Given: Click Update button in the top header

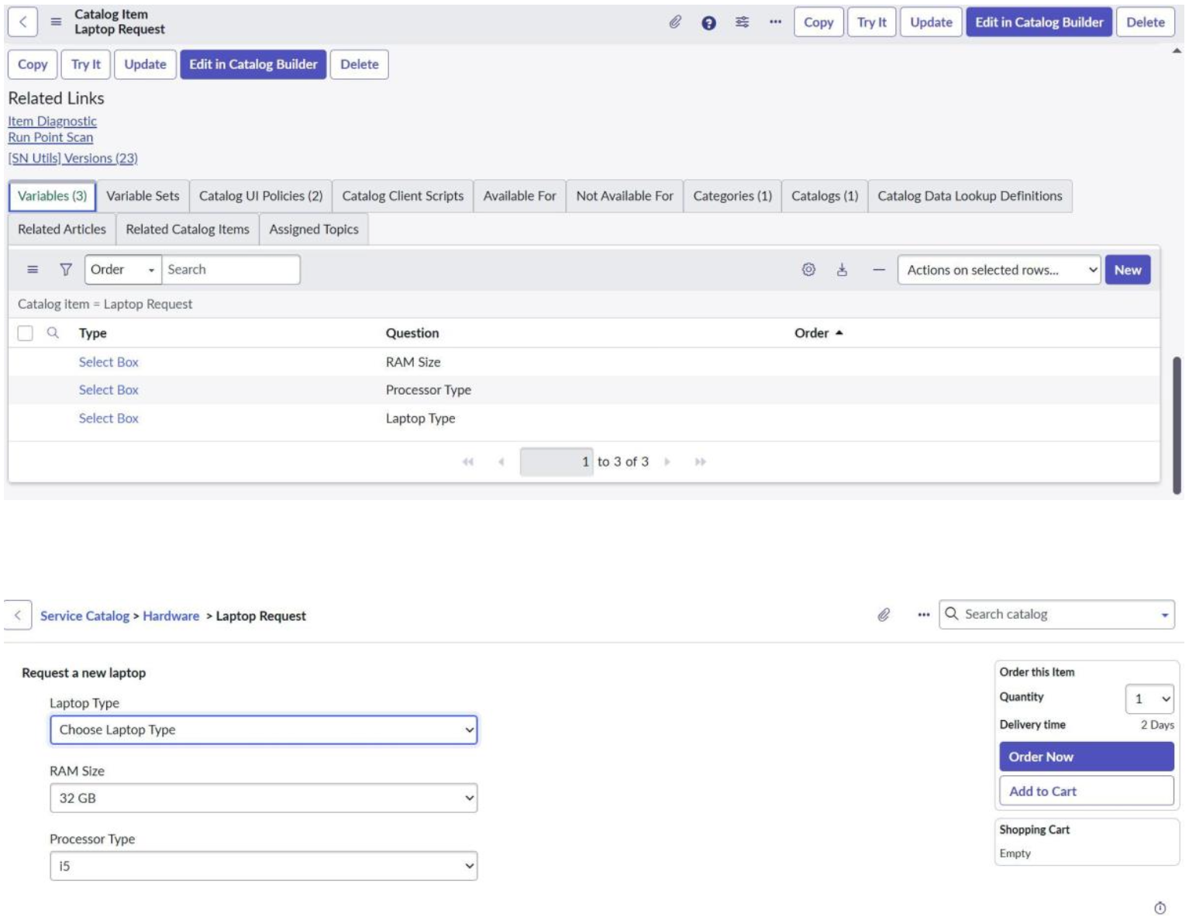Looking at the screenshot, I should 931,22.
